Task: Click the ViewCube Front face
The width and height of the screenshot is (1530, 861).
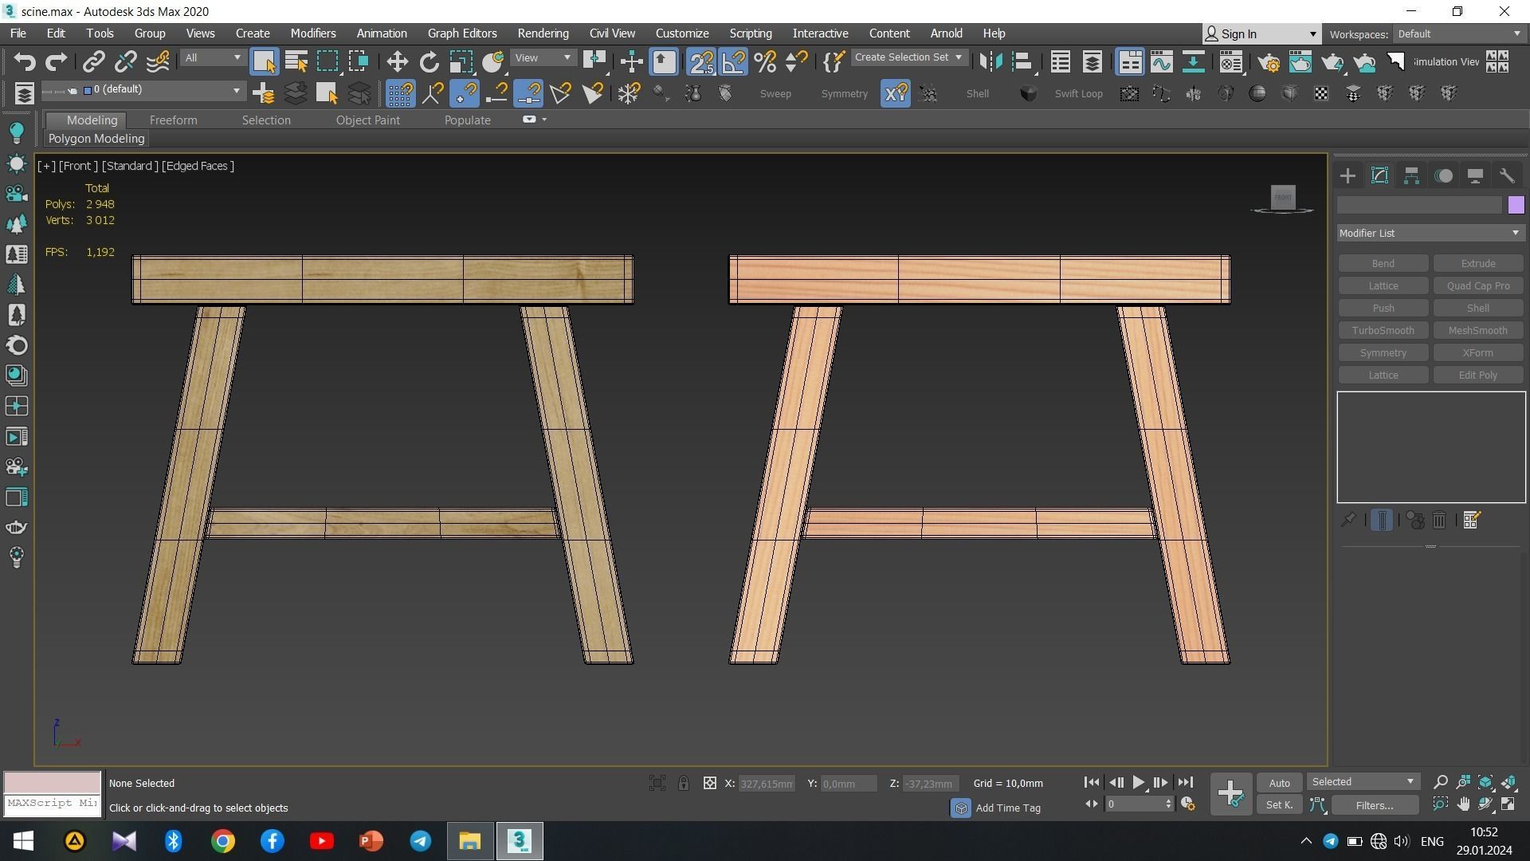Action: pos(1283,197)
